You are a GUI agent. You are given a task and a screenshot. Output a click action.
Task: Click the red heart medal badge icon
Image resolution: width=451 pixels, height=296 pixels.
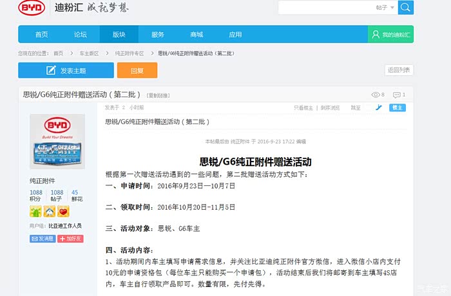coord(63,211)
